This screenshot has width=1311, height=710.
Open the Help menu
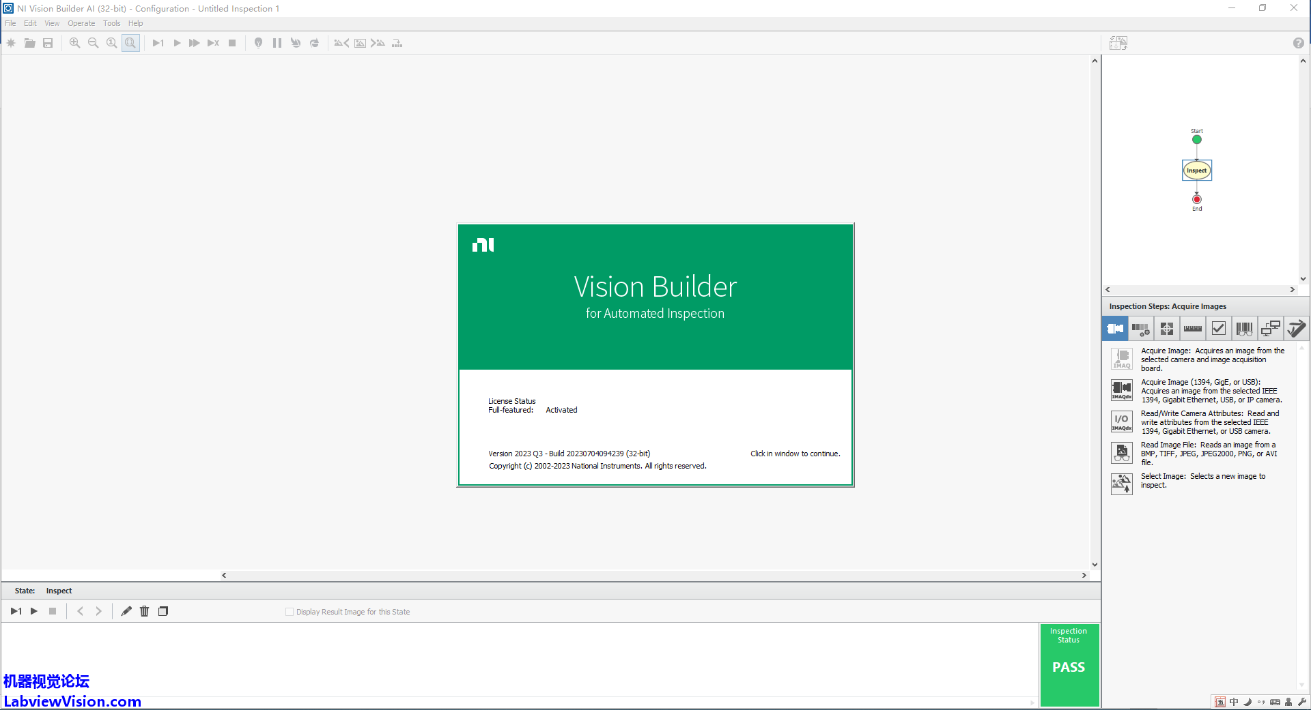pyautogui.click(x=136, y=23)
